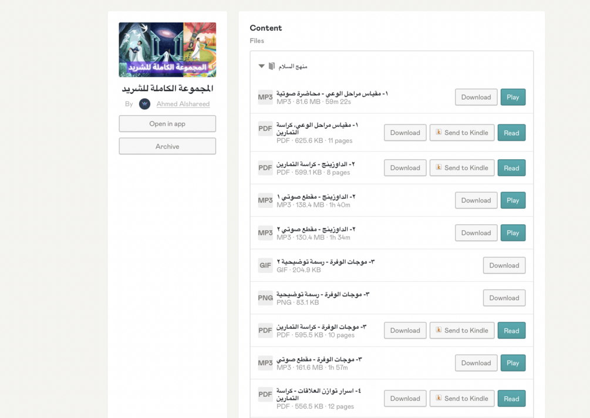The image size is (590, 418).
Task: Click the PDF icon of 625.6 KB file
Action: [265, 129]
